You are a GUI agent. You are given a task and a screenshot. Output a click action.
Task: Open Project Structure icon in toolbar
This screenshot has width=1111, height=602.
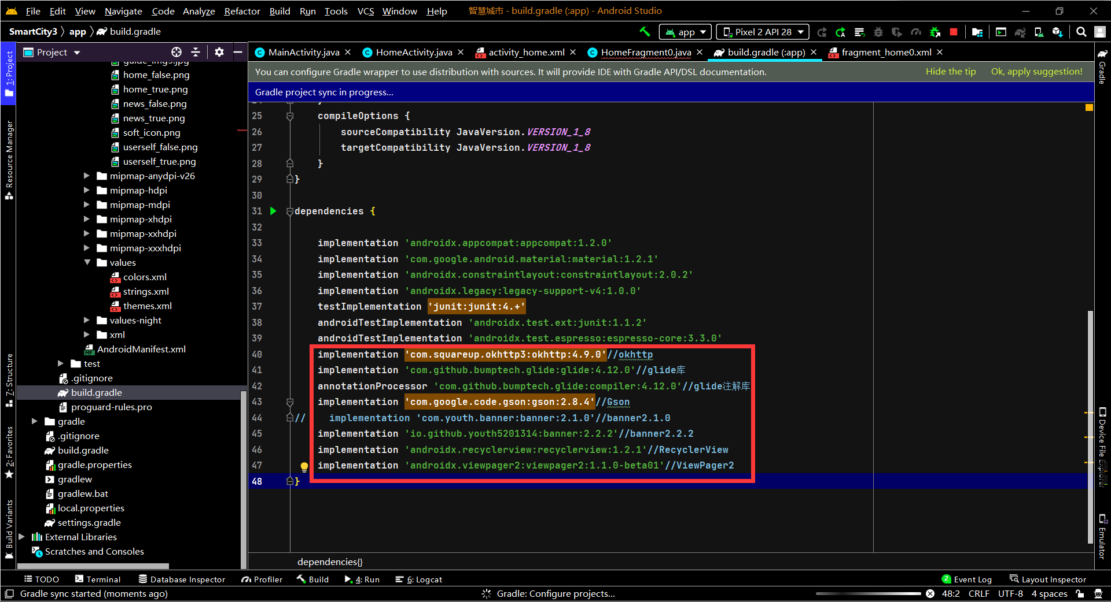point(977,32)
